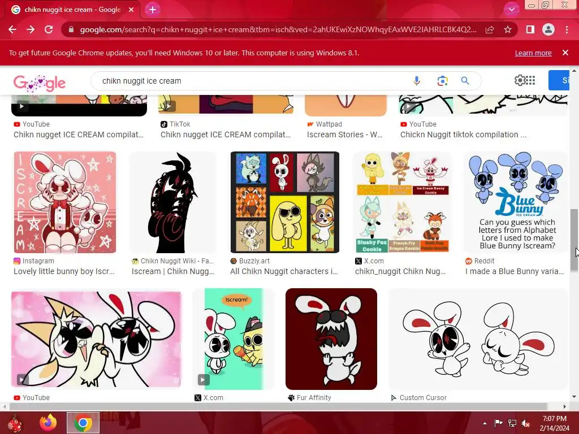Open the Blue Bunny ice cream Reddit thumbnail
Image resolution: width=579 pixels, height=434 pixels.
click(516, 202)
